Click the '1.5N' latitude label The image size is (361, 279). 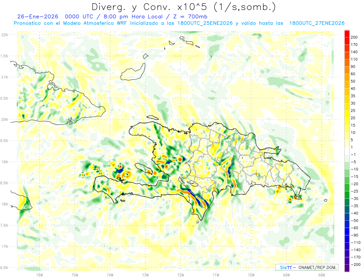click(5, 56)
